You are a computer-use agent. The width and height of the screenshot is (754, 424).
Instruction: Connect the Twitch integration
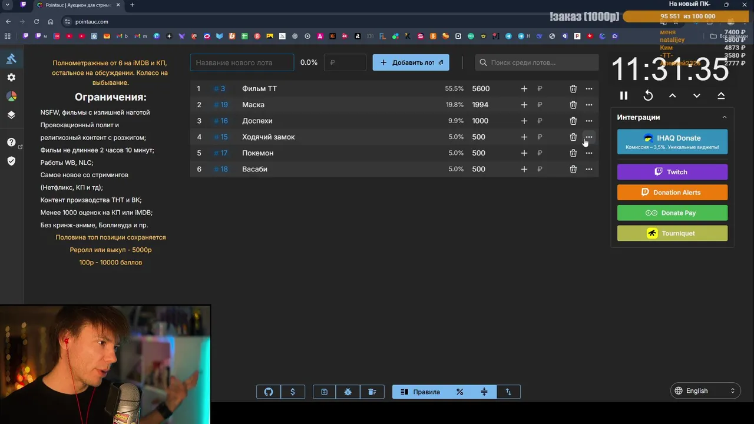(672, 172)
